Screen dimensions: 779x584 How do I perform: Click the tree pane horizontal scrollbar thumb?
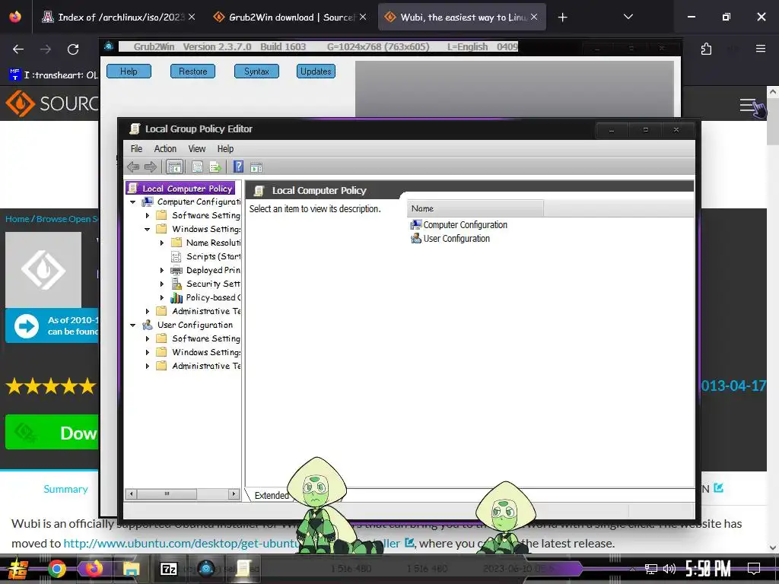167,494
